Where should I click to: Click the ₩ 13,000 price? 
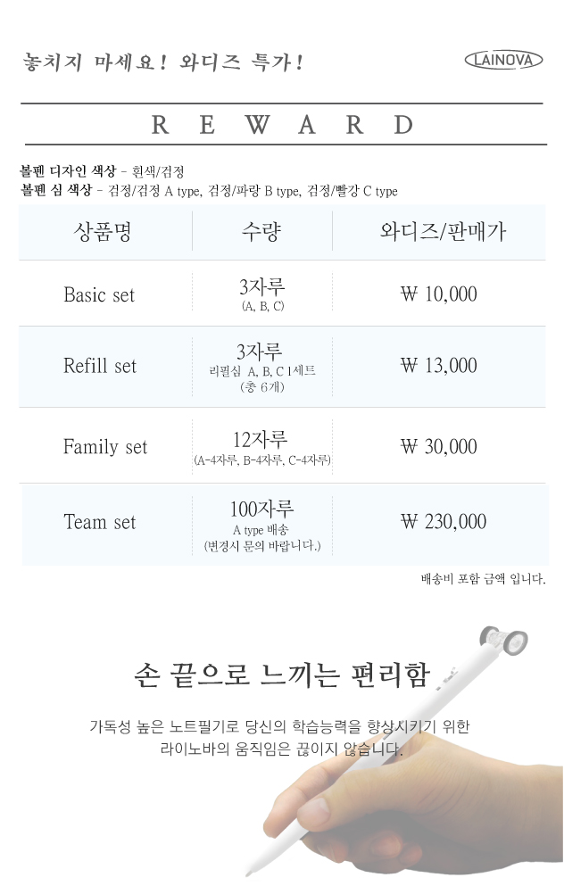438,365
